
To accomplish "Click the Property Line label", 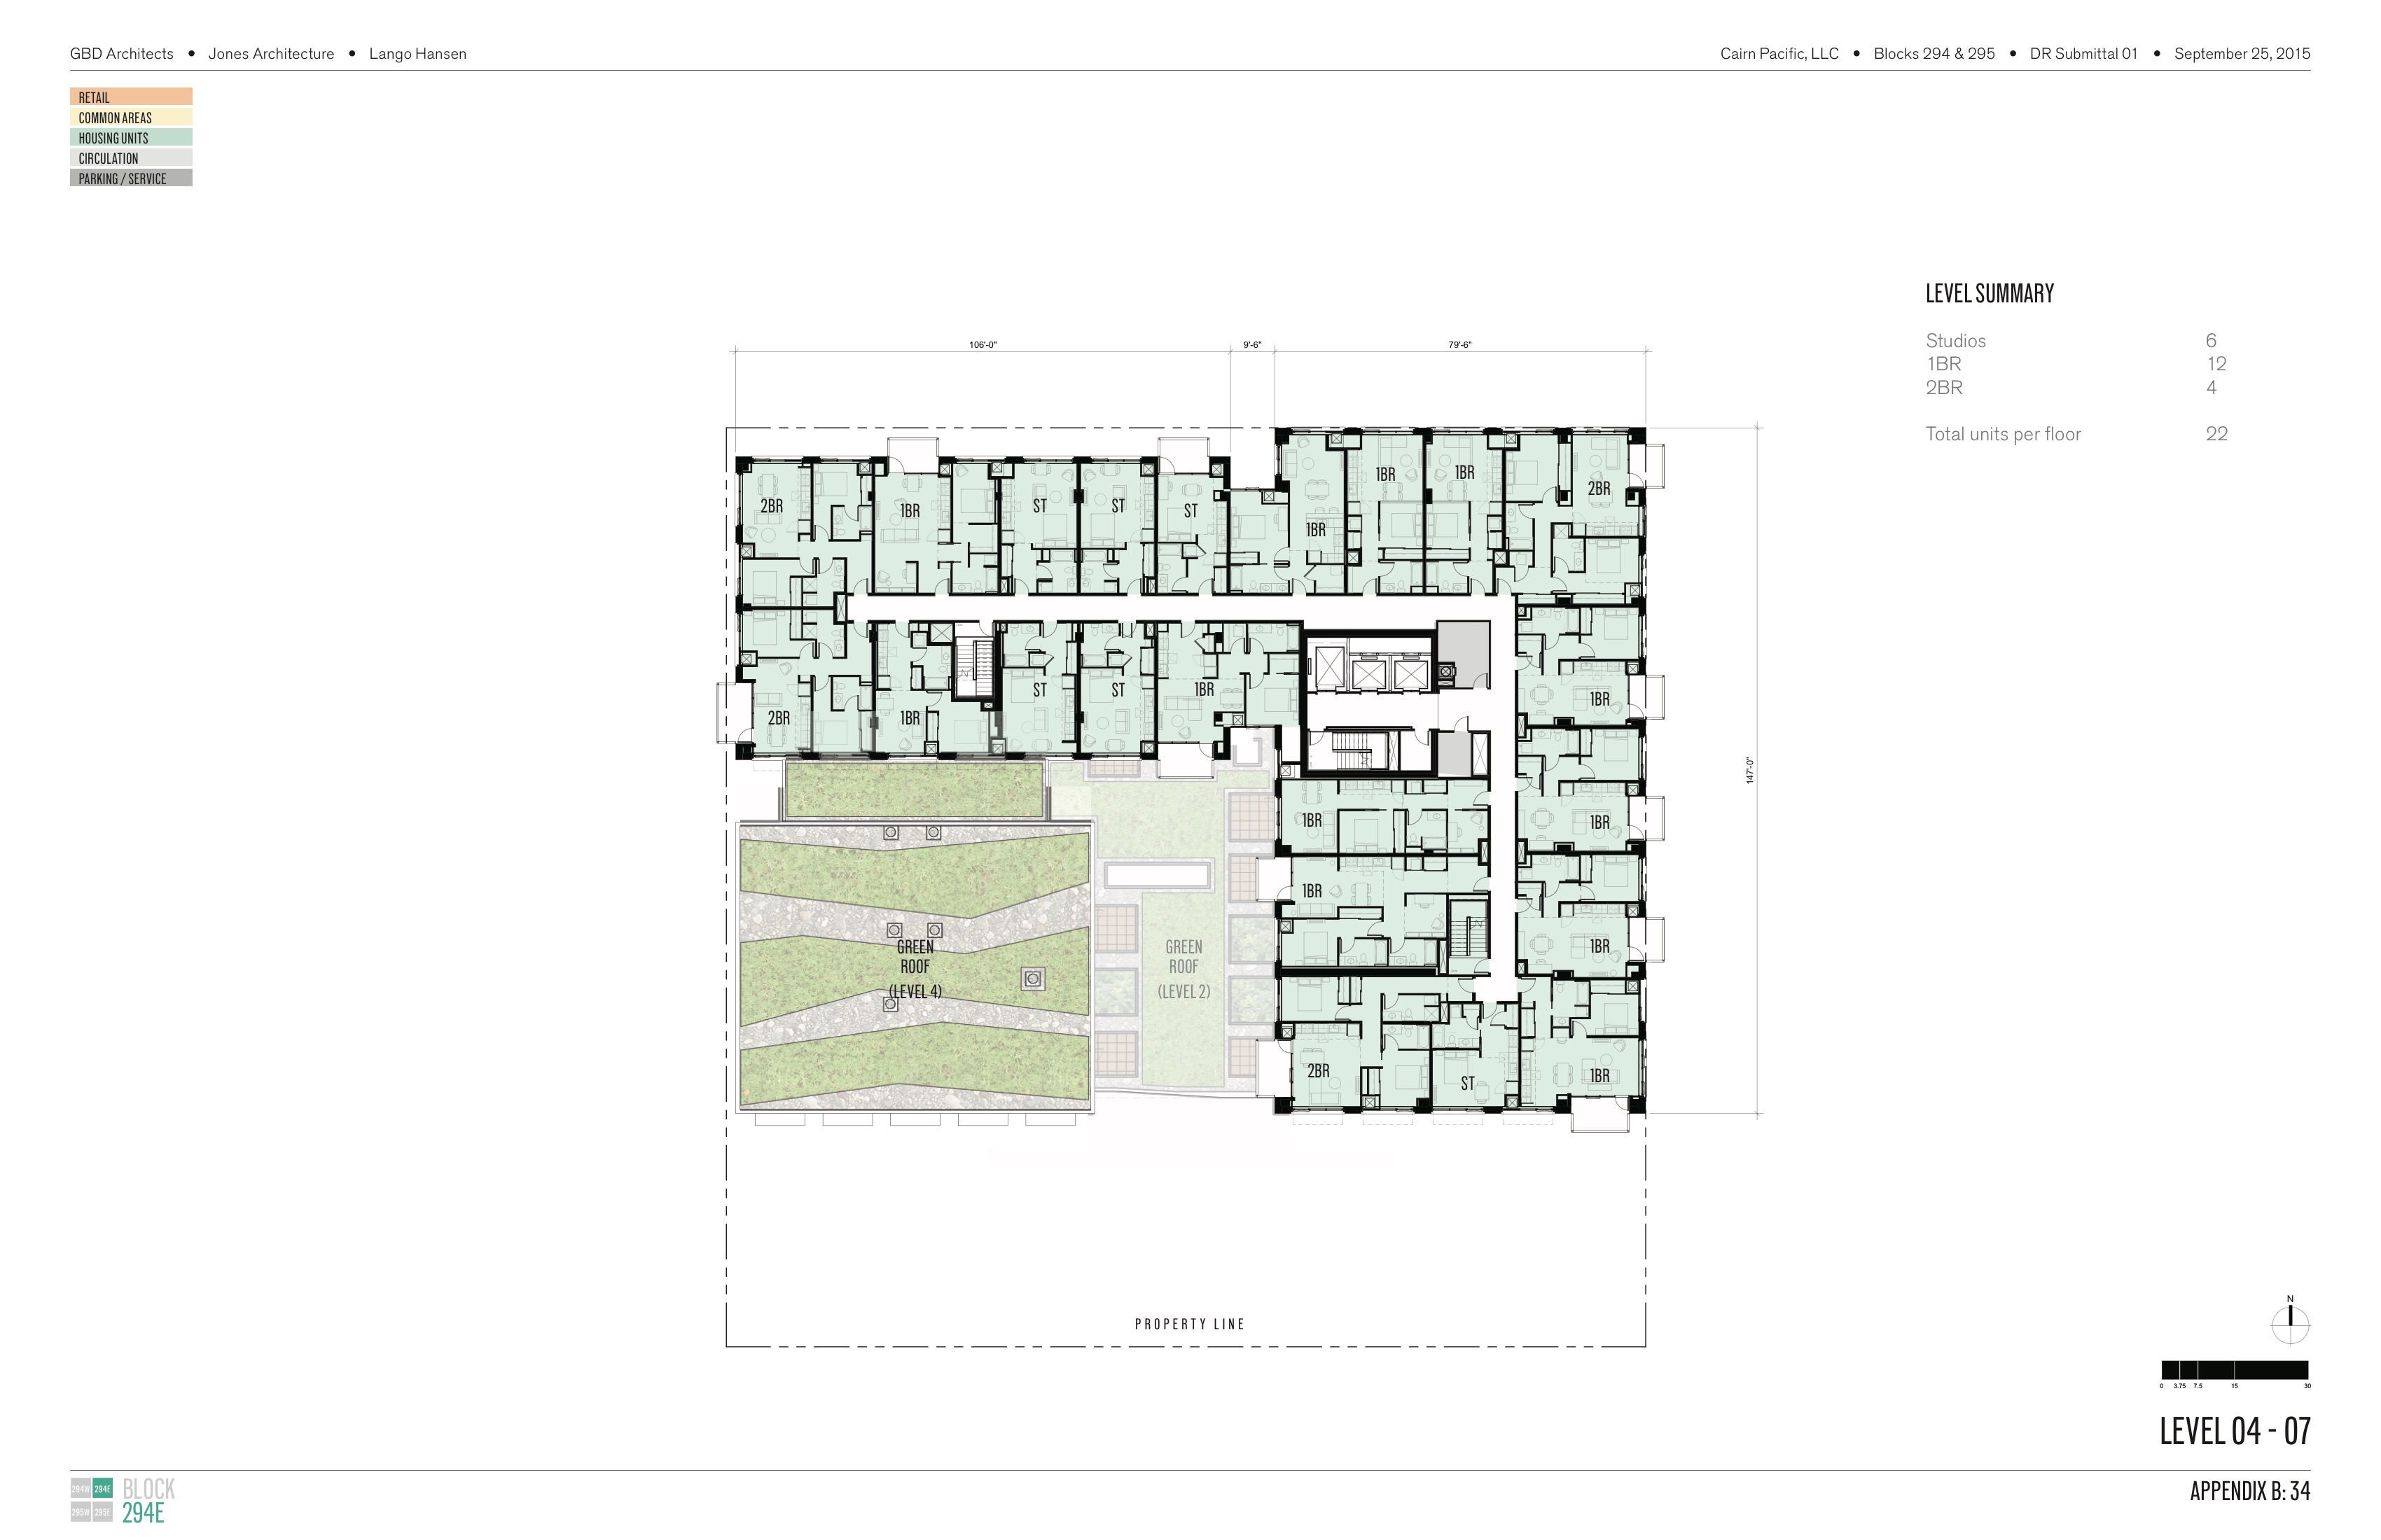I will click(x=1190, y=1324).
